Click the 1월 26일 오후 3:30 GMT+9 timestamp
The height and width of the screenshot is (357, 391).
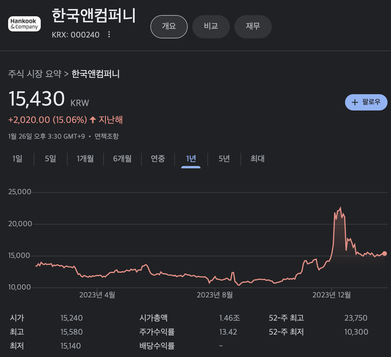coord(47,136)
